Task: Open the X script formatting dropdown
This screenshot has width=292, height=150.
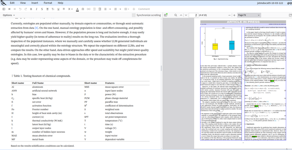Action: tap(70, 9)
